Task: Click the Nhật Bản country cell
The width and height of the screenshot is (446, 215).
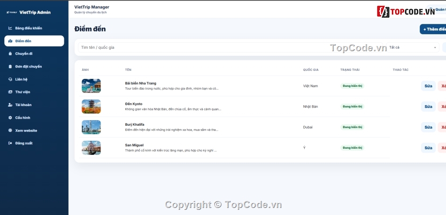Action: click(311, 107)
